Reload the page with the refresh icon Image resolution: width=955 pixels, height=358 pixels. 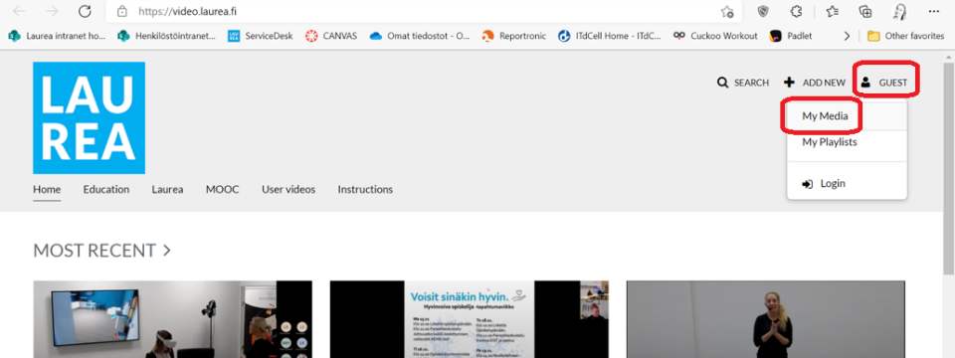click(85, 12)
